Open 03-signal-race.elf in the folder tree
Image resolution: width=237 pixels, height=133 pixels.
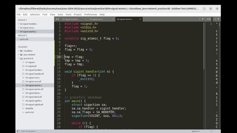coord(33,82)
